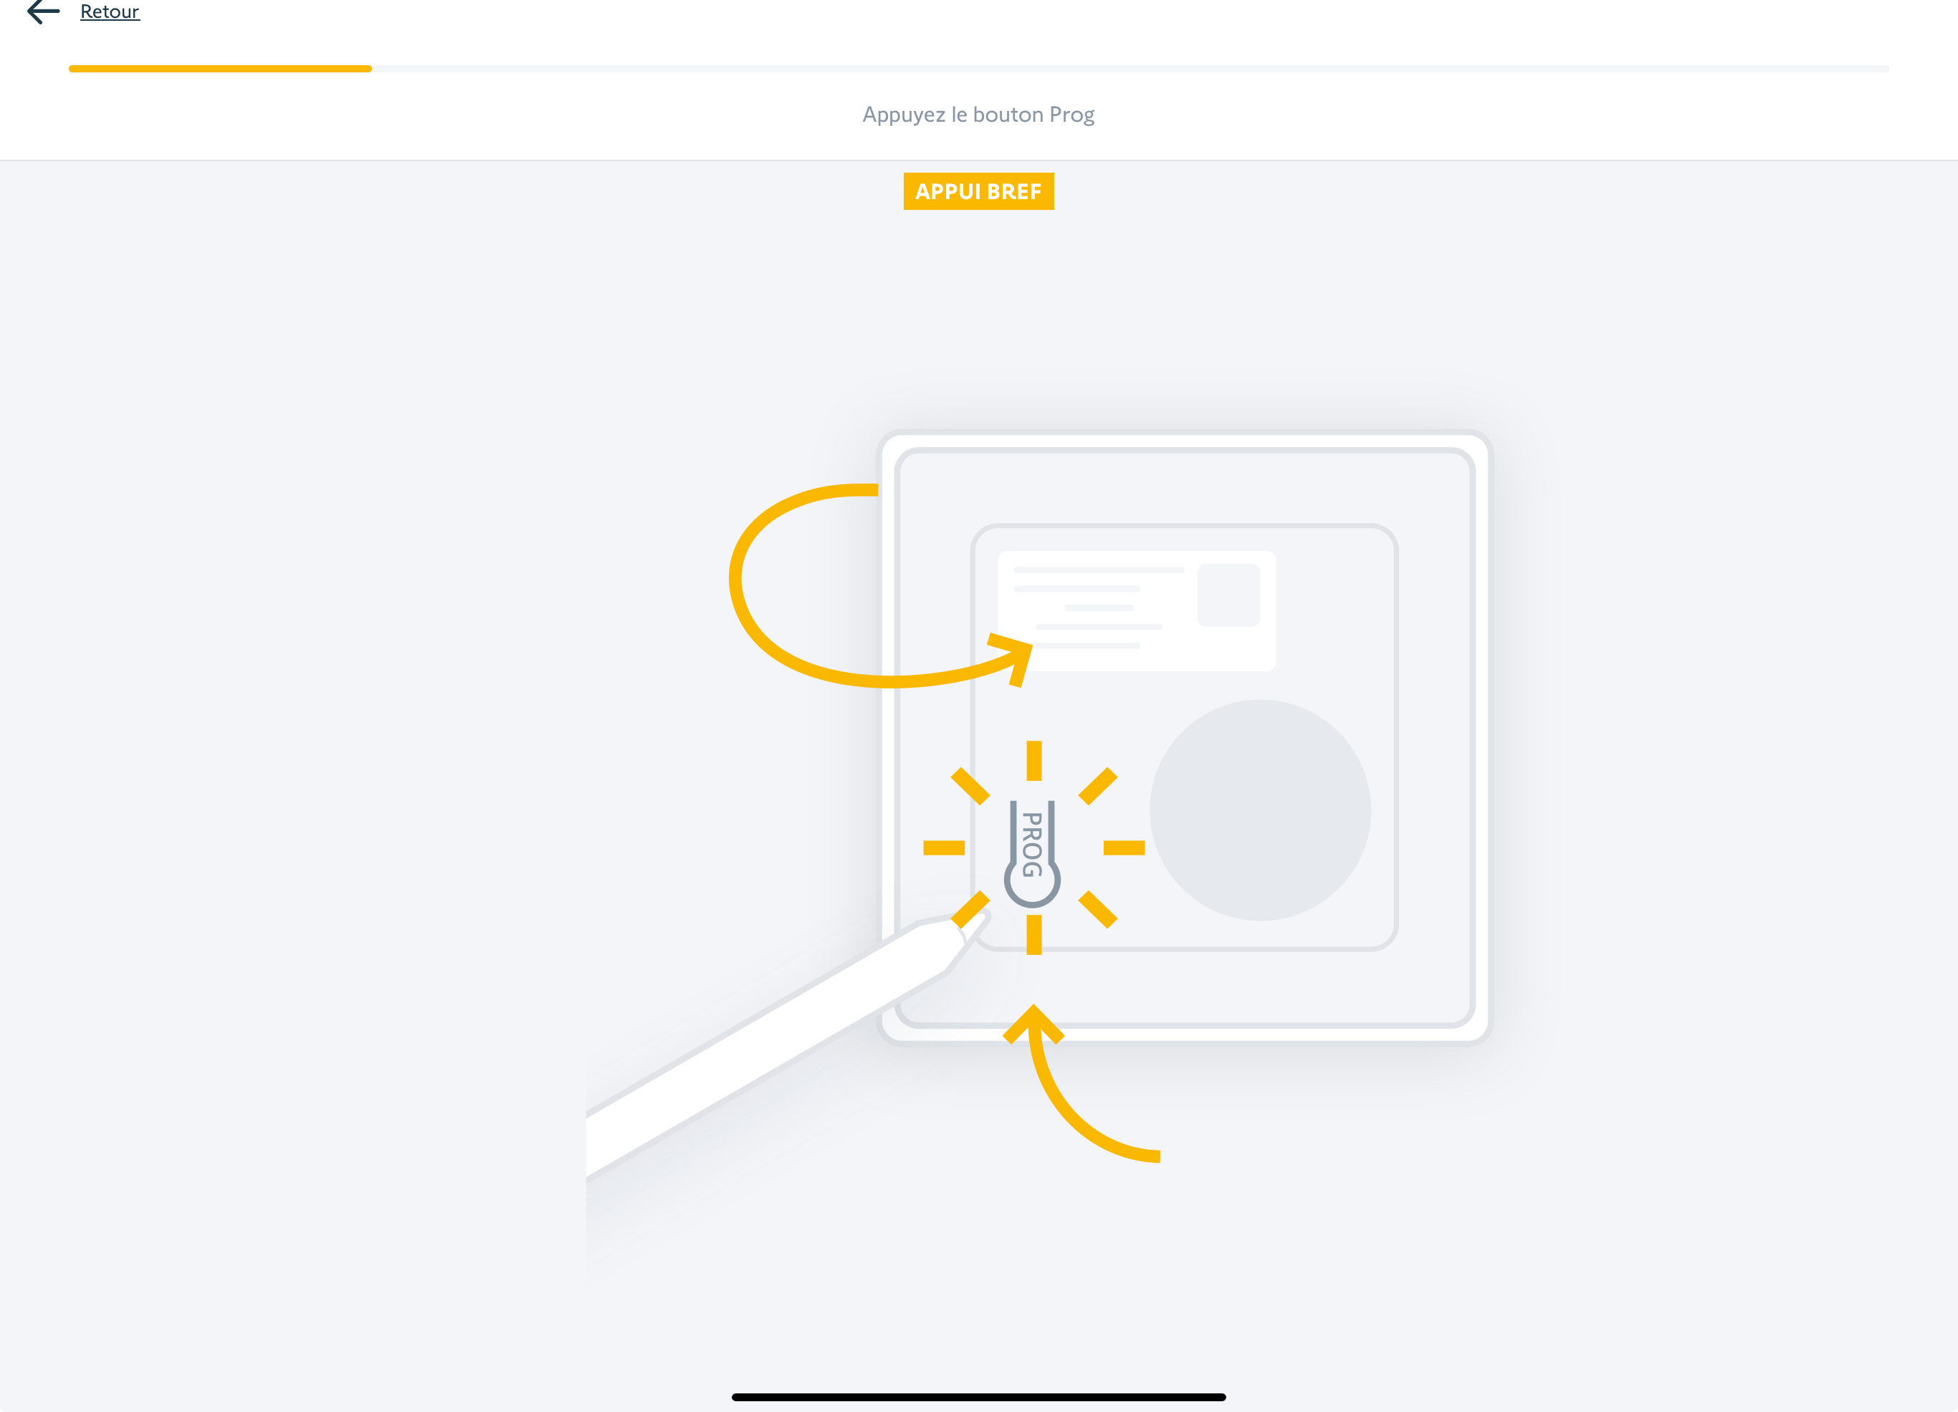Screen dimensions: 1958x1412
Task: Click the white label card on the device
Action: [1136, 611]
